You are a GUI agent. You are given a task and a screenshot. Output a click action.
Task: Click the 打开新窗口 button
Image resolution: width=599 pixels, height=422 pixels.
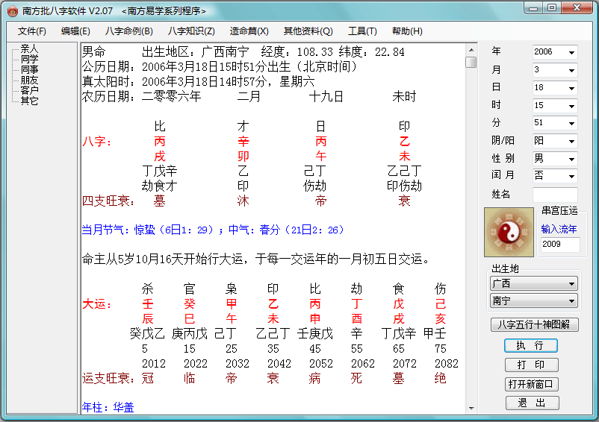531,385
